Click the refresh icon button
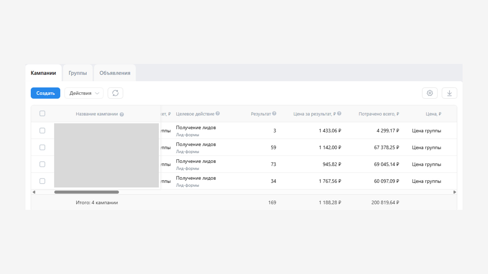 point(115,93)
